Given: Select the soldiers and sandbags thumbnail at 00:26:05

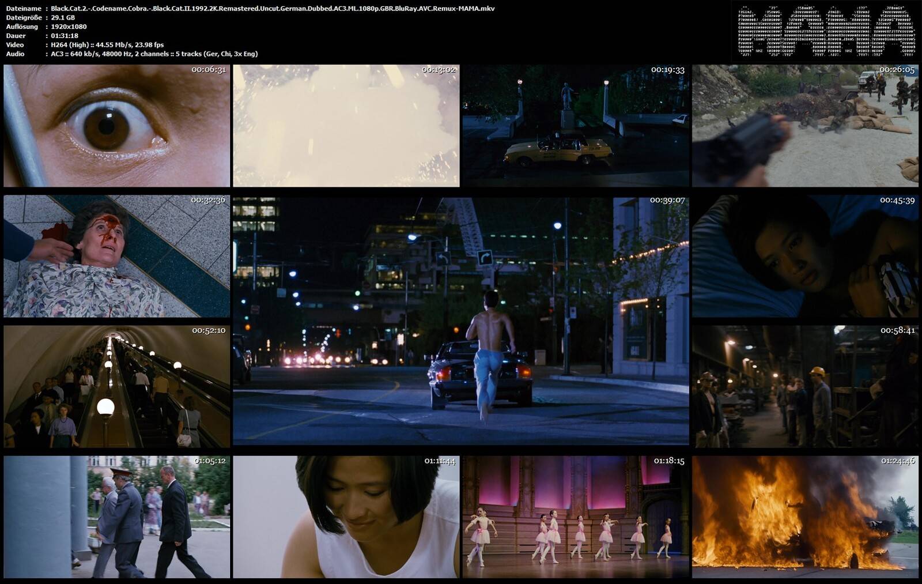Looking at the screenshot, I should coord(805,125).
